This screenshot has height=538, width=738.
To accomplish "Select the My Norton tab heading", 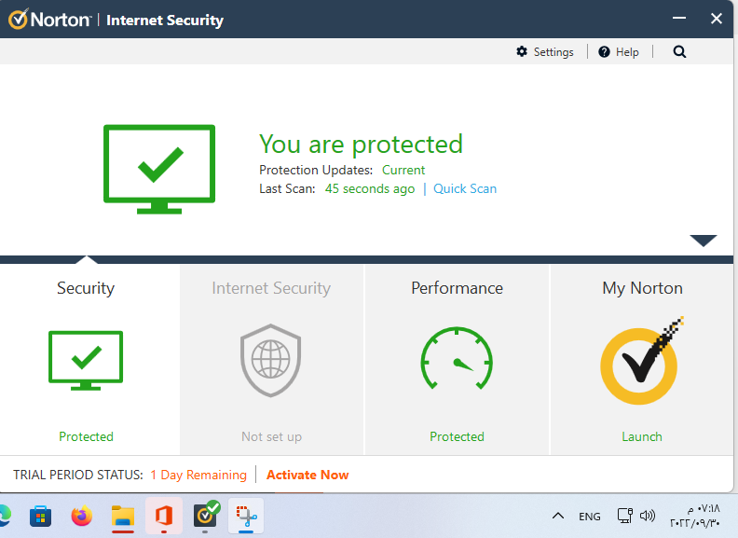I will click(642, 288).
